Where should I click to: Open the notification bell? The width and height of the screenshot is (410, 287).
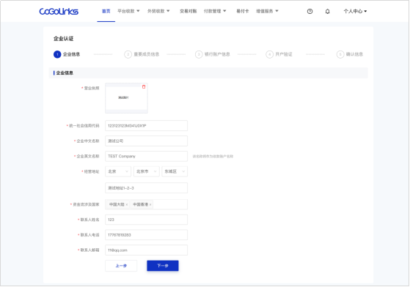[x=327, y=11]
